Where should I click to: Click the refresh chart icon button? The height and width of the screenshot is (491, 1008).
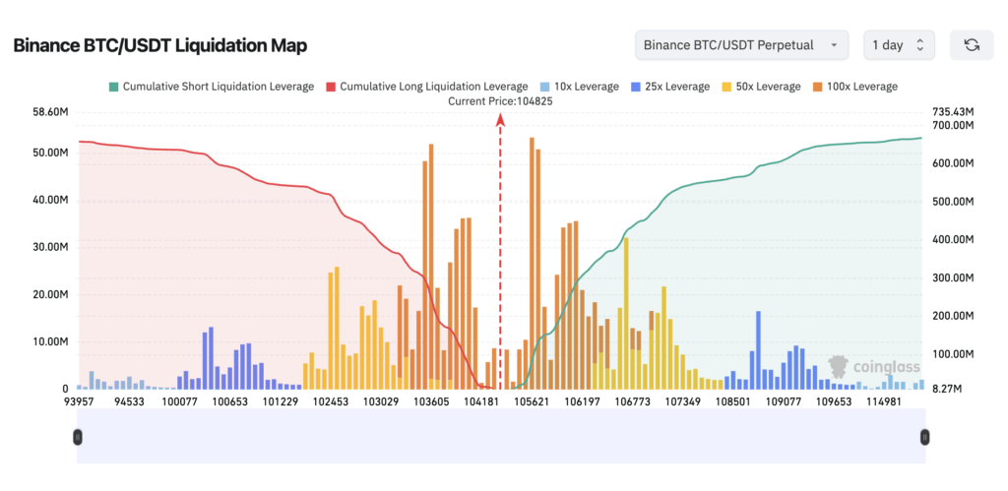pyautogui.click(x=972, y=45)
